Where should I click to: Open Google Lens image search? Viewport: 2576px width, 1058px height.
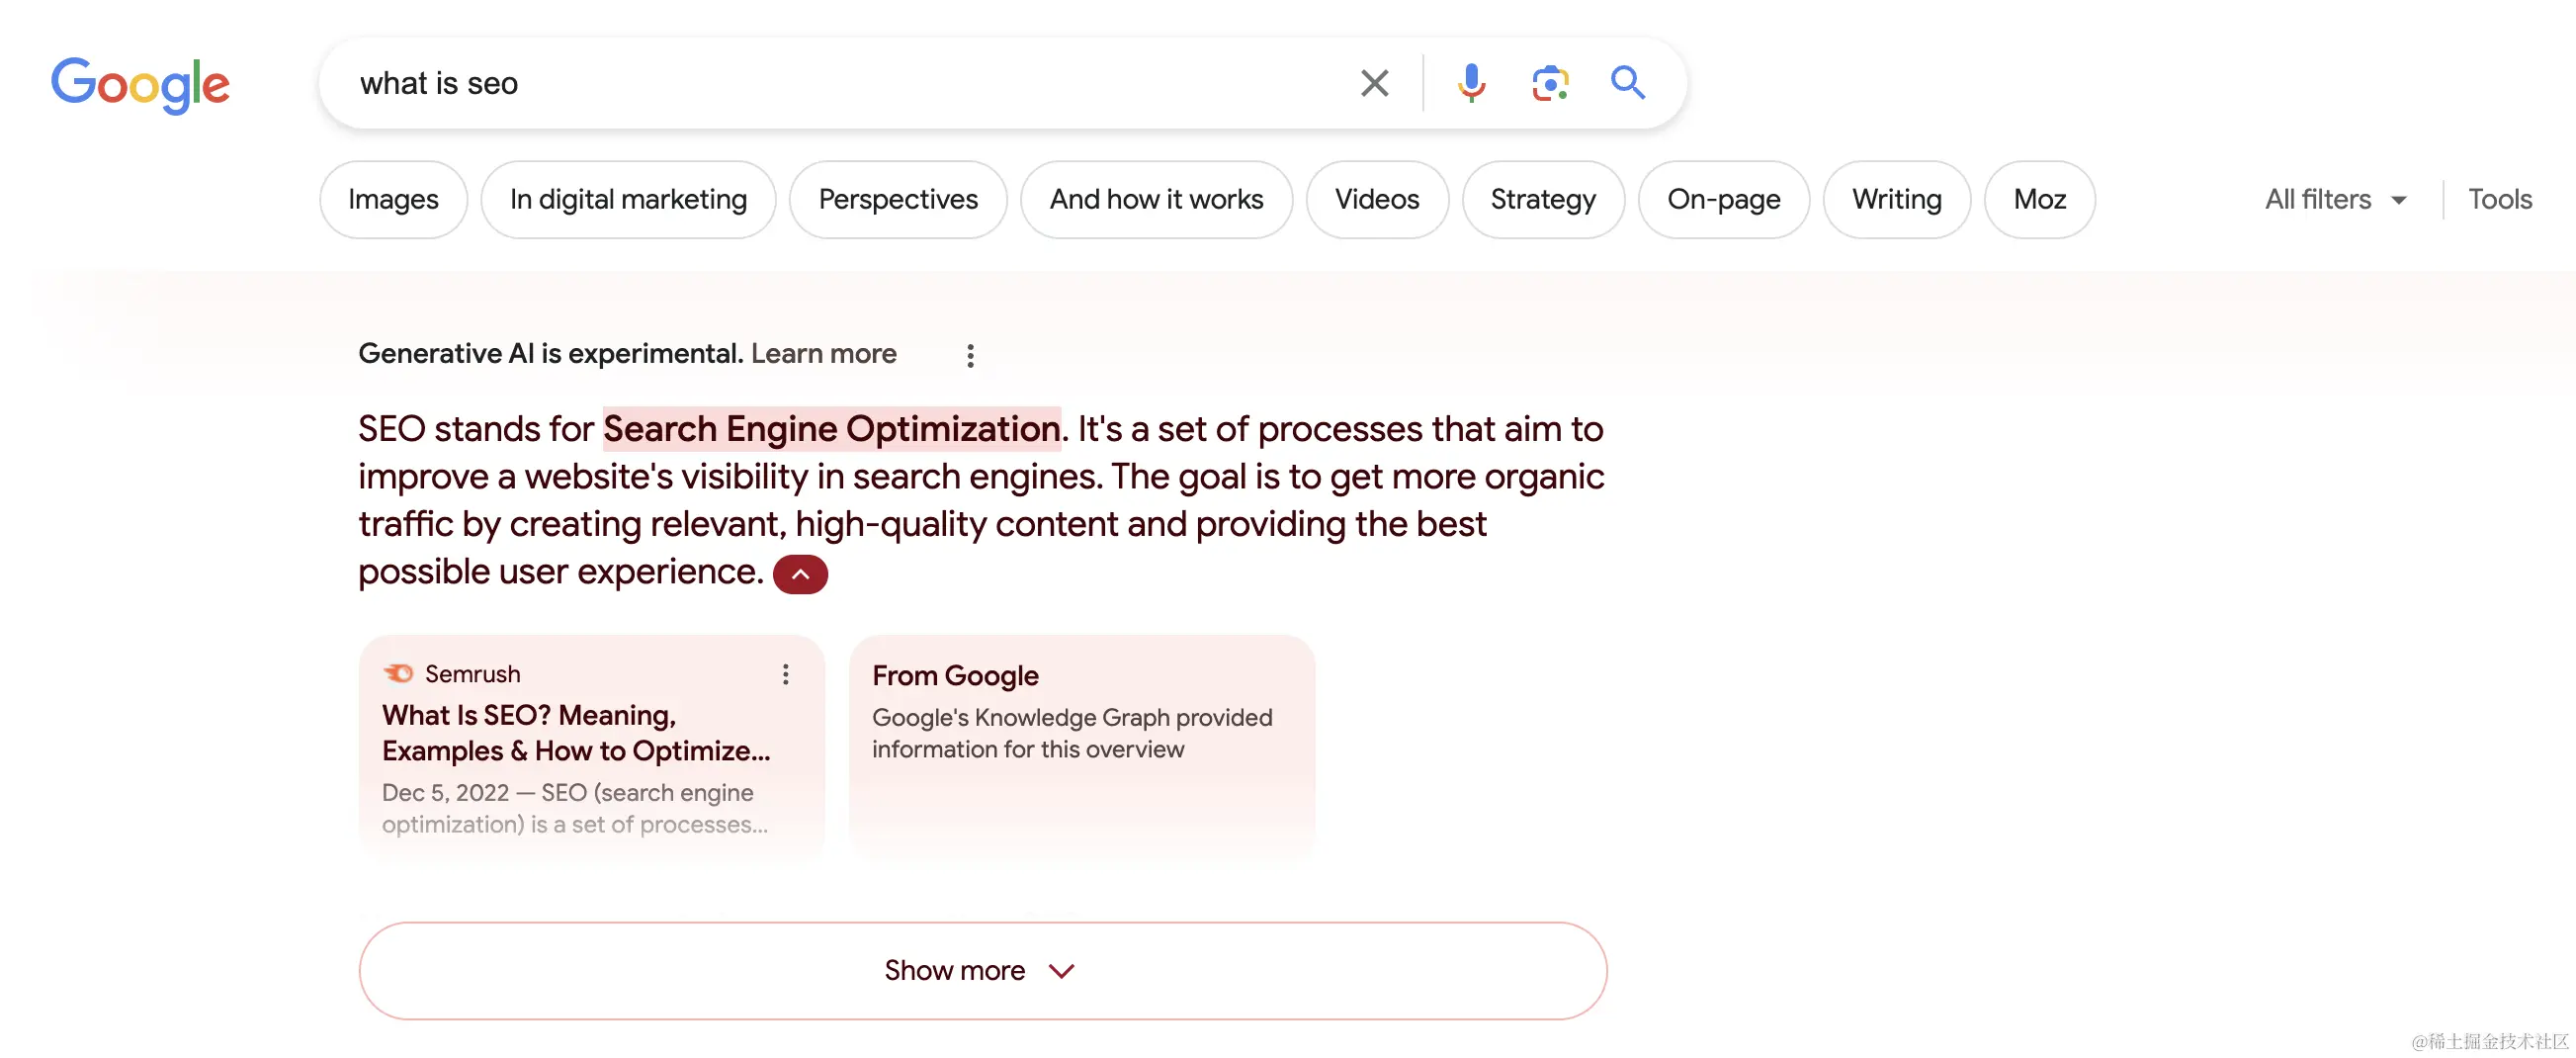click(1549, 83)
